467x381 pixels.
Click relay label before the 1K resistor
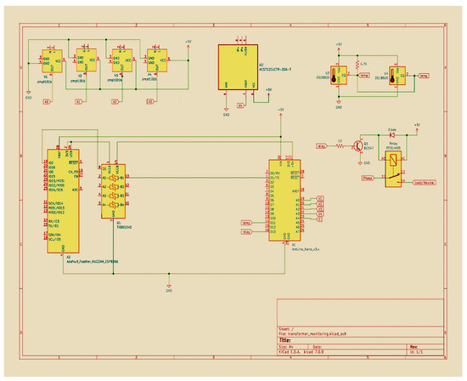(322, 146)
